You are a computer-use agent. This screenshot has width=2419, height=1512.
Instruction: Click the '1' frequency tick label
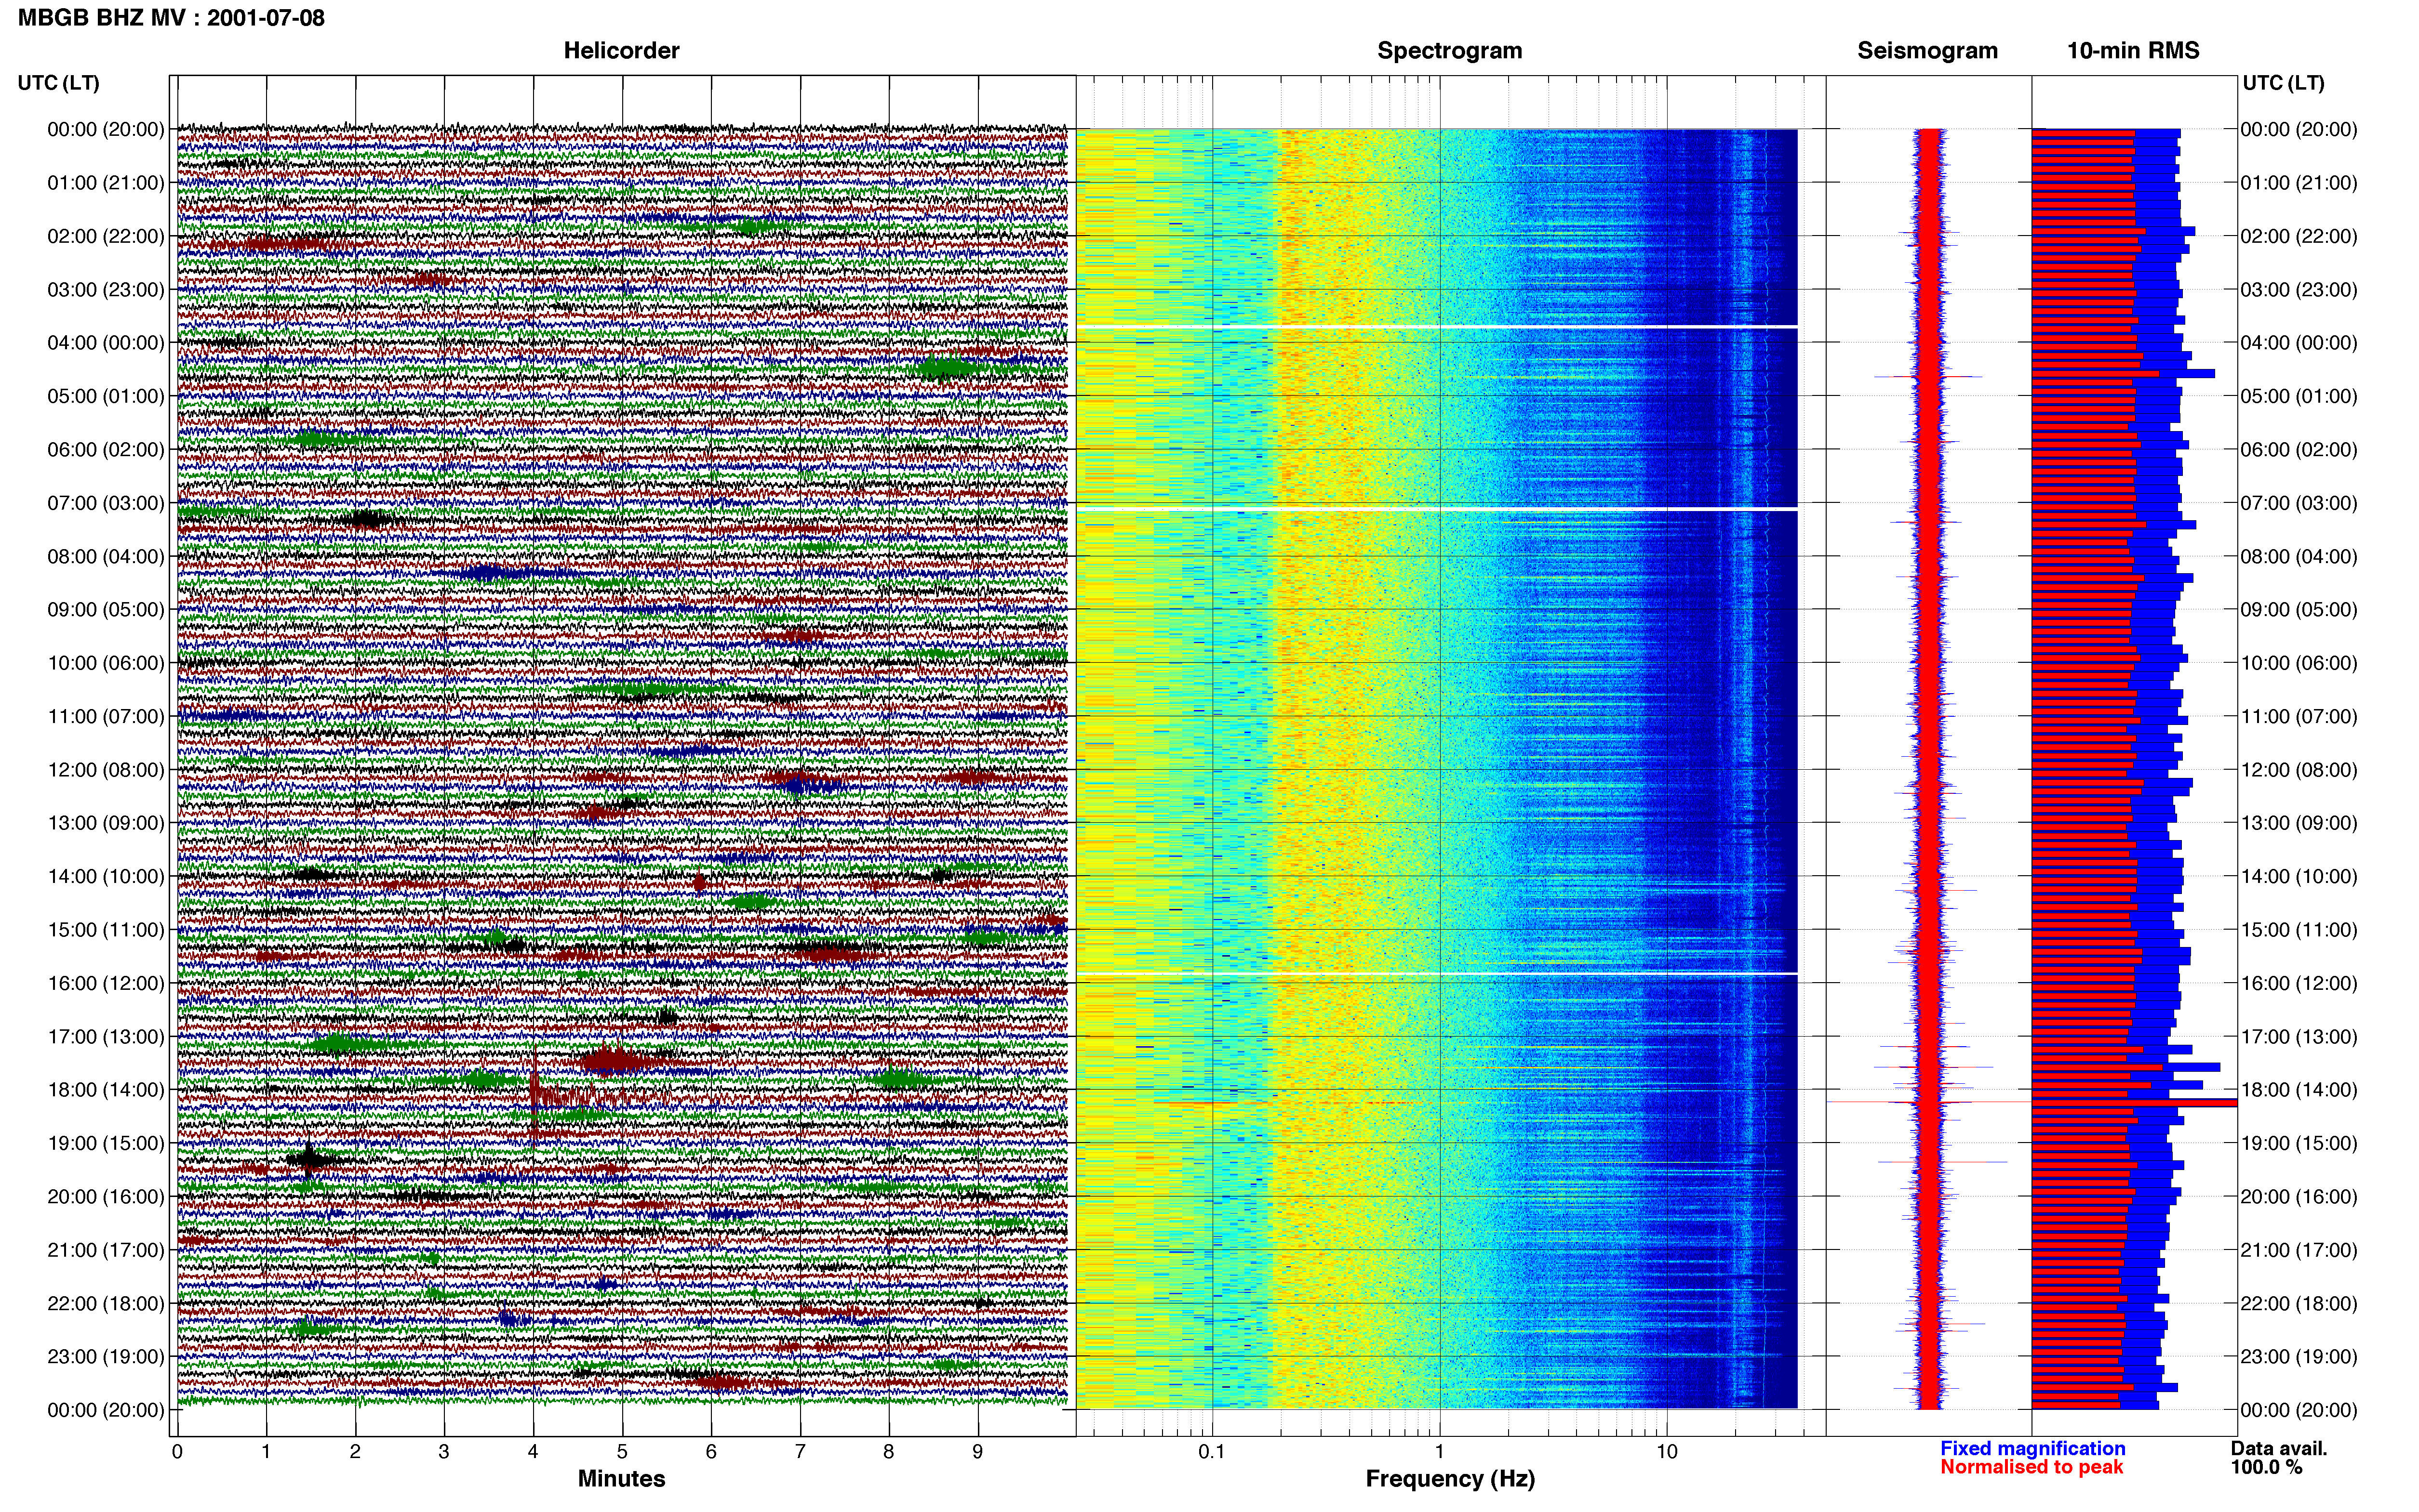pyautogui.click(x=1440, y=1452)
